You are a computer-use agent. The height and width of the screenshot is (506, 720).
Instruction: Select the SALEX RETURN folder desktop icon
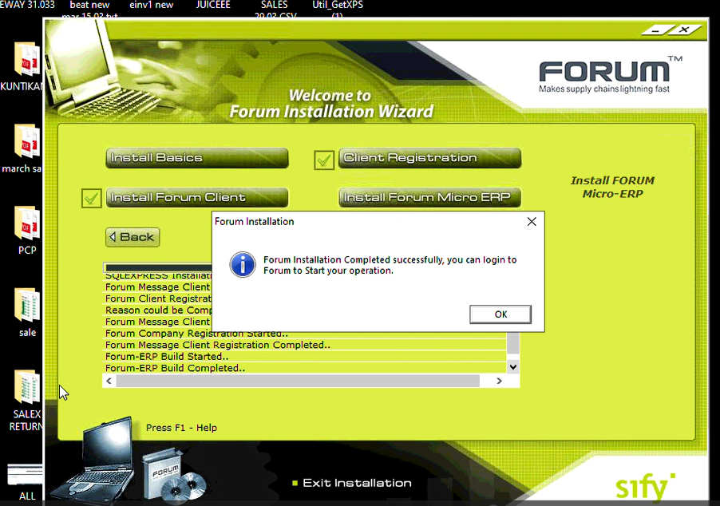click(x=26, y=401)
